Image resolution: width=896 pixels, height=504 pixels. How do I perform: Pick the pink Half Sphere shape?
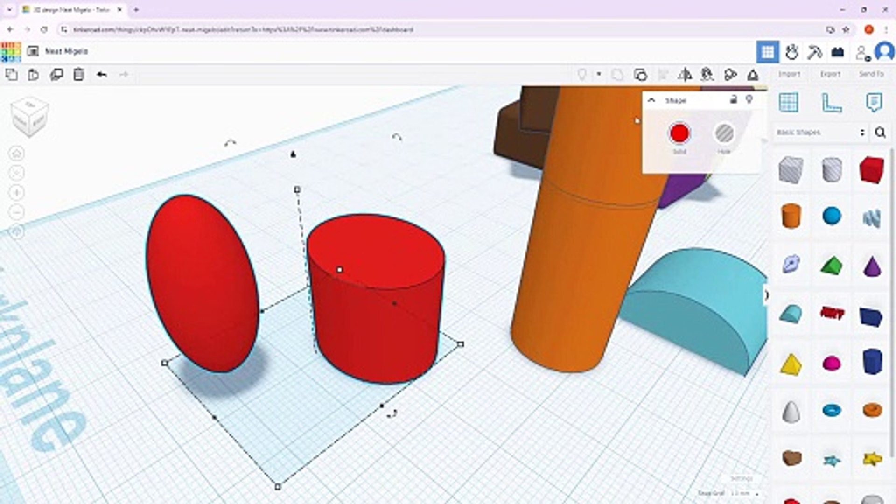click(x=832, y=363)
